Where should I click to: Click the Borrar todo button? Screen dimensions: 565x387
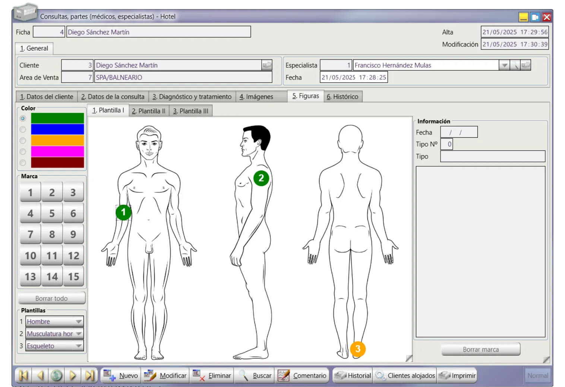(51, 298)
